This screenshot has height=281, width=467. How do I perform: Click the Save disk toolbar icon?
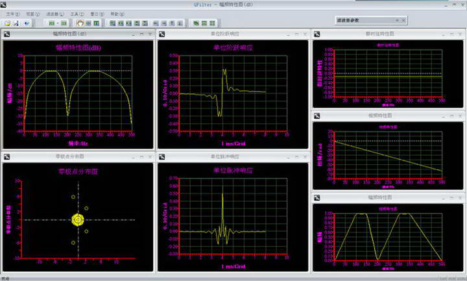pos(16,23)
